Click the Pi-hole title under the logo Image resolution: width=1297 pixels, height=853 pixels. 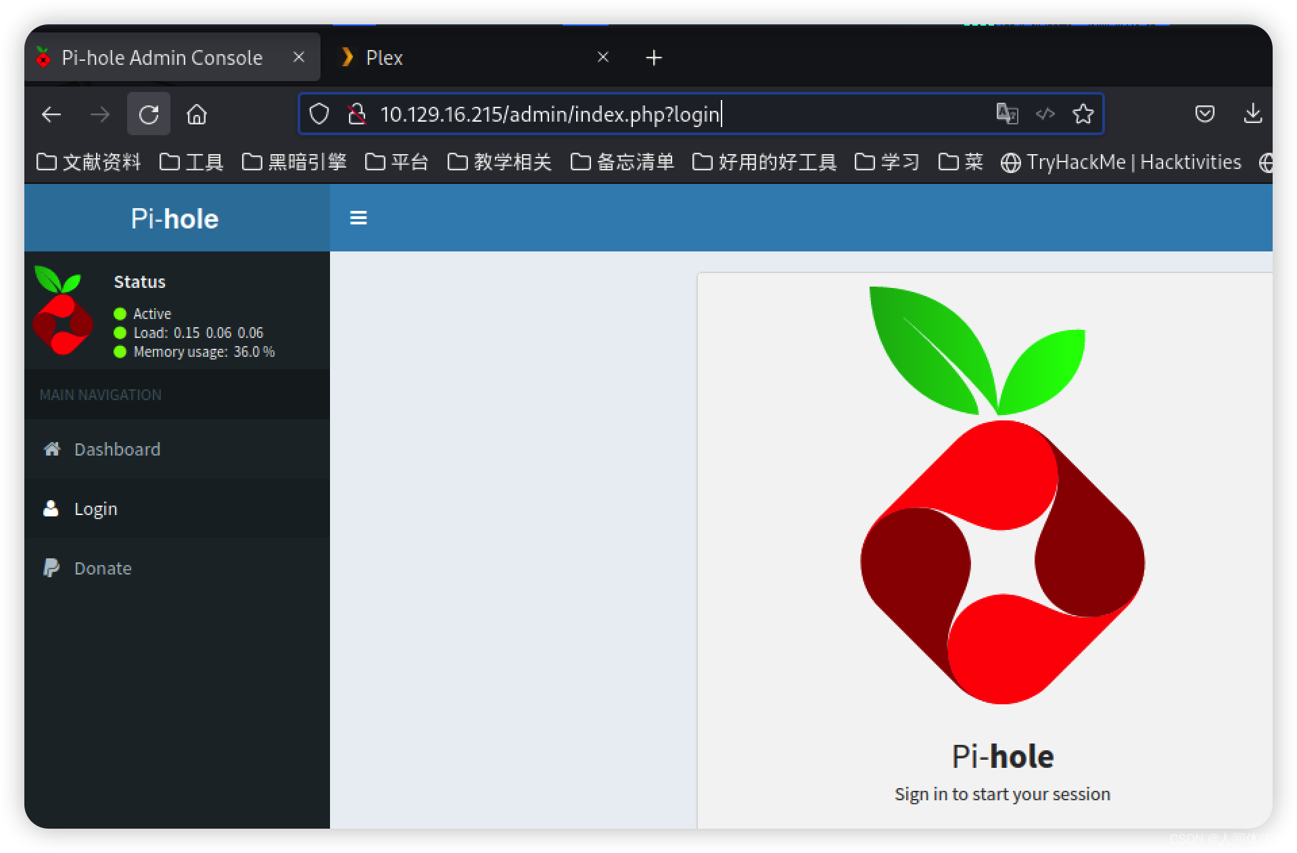coord(1003,756)
